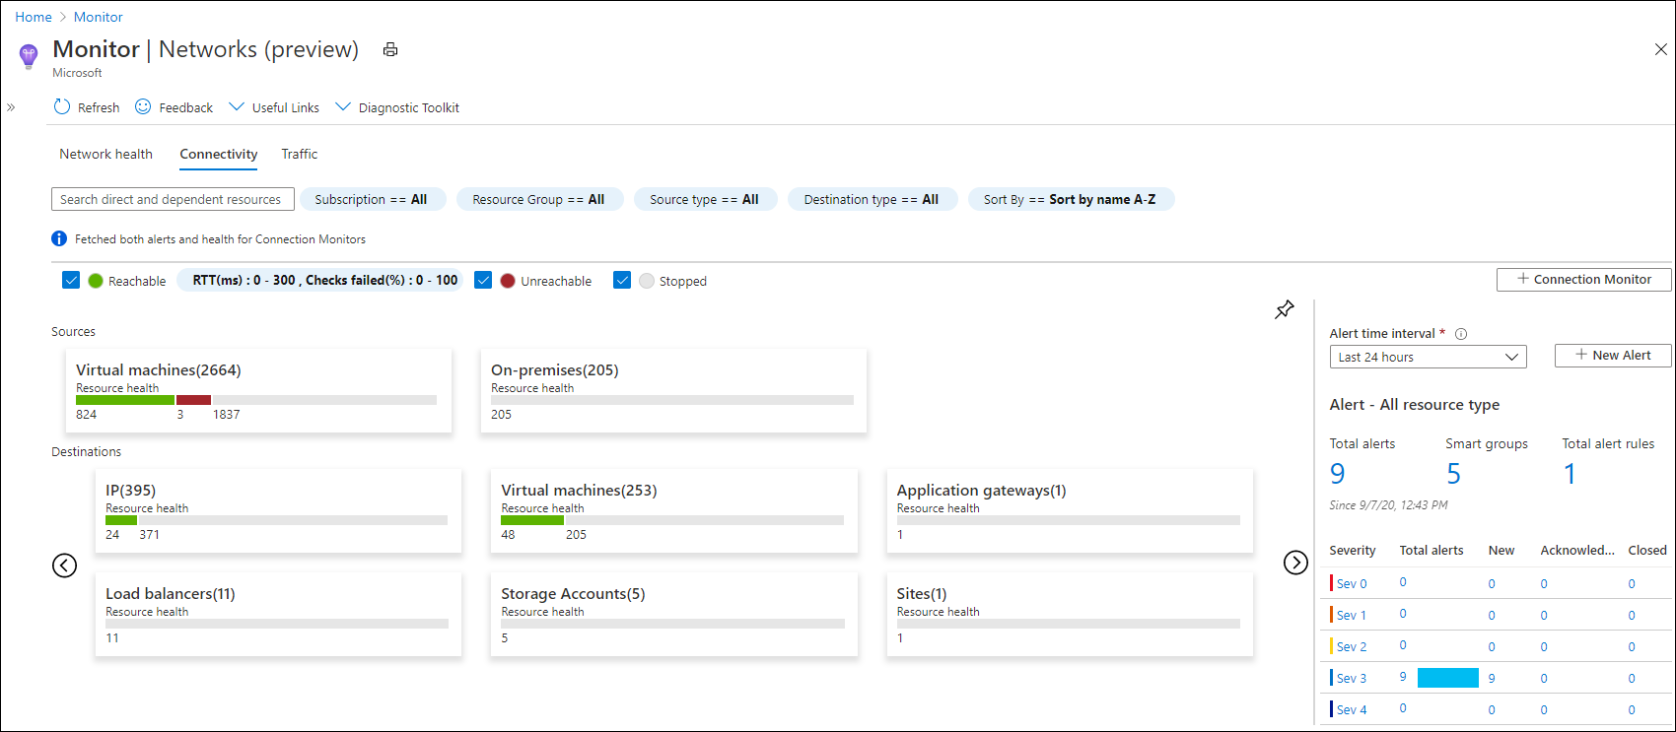1676x732 pixels.
Task: Click the Sev 3 New count 9
Action: pyautogui.click(x=1492, y=678)
